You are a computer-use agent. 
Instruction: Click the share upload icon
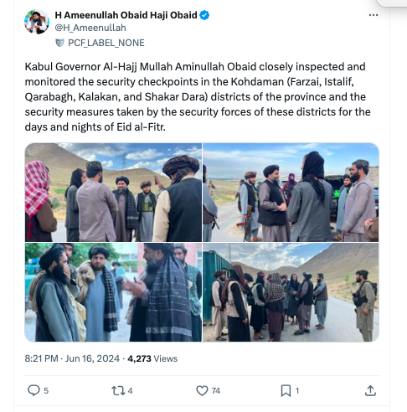coord(370,390)
